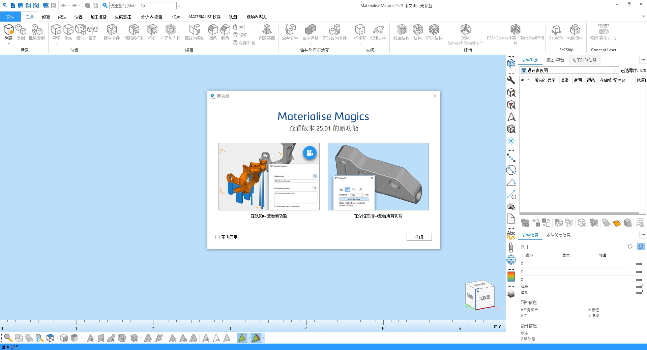Collapse the ribbon with the chevron
Viewport: 647px width, 350px height.
(x=643, y=16)
